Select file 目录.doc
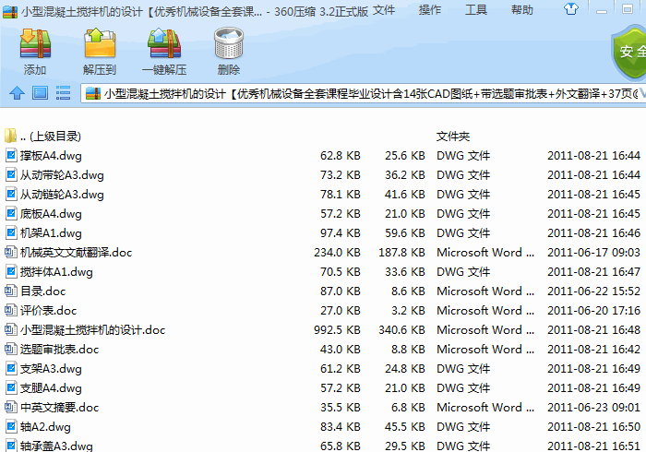 42,291
